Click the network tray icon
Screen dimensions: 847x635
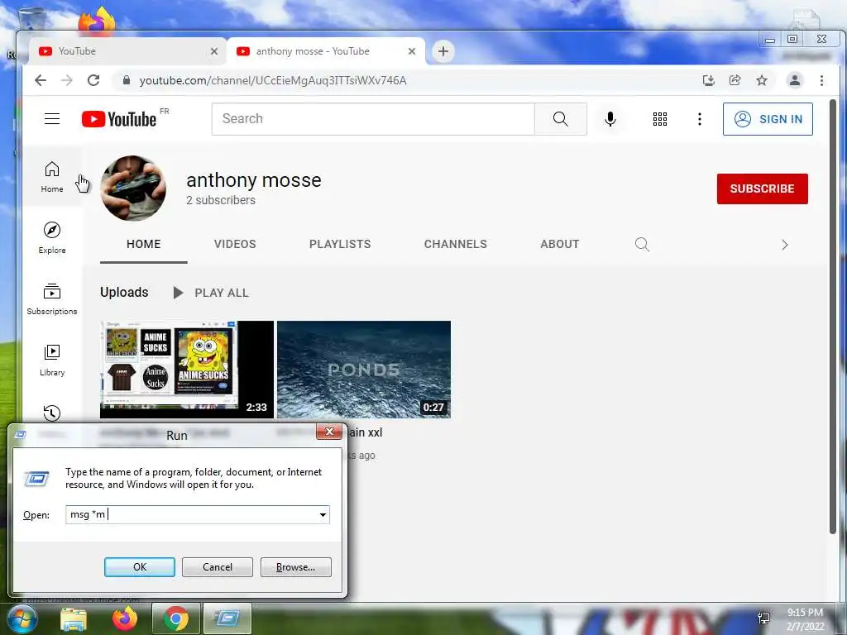(x=763, y=618)
